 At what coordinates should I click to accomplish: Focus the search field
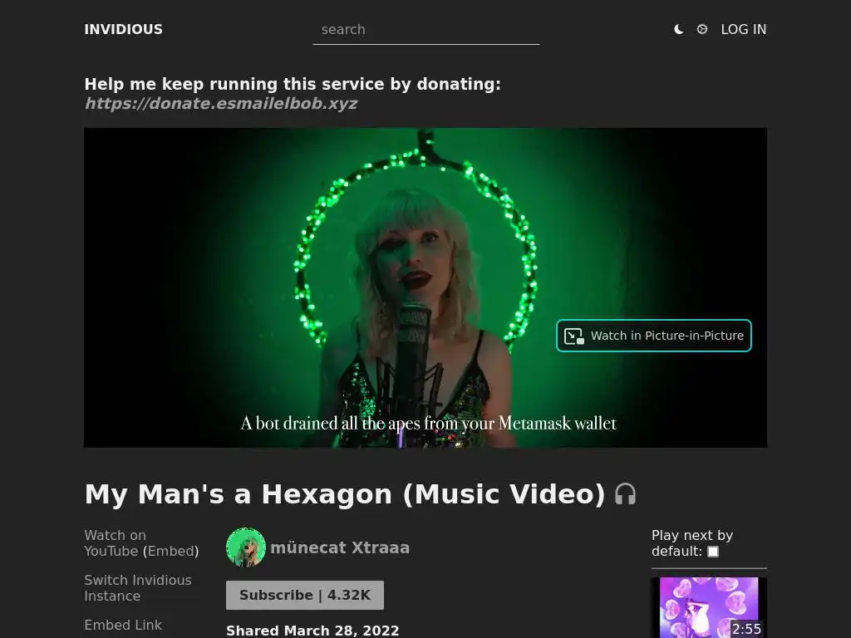[x=426, y=31]
